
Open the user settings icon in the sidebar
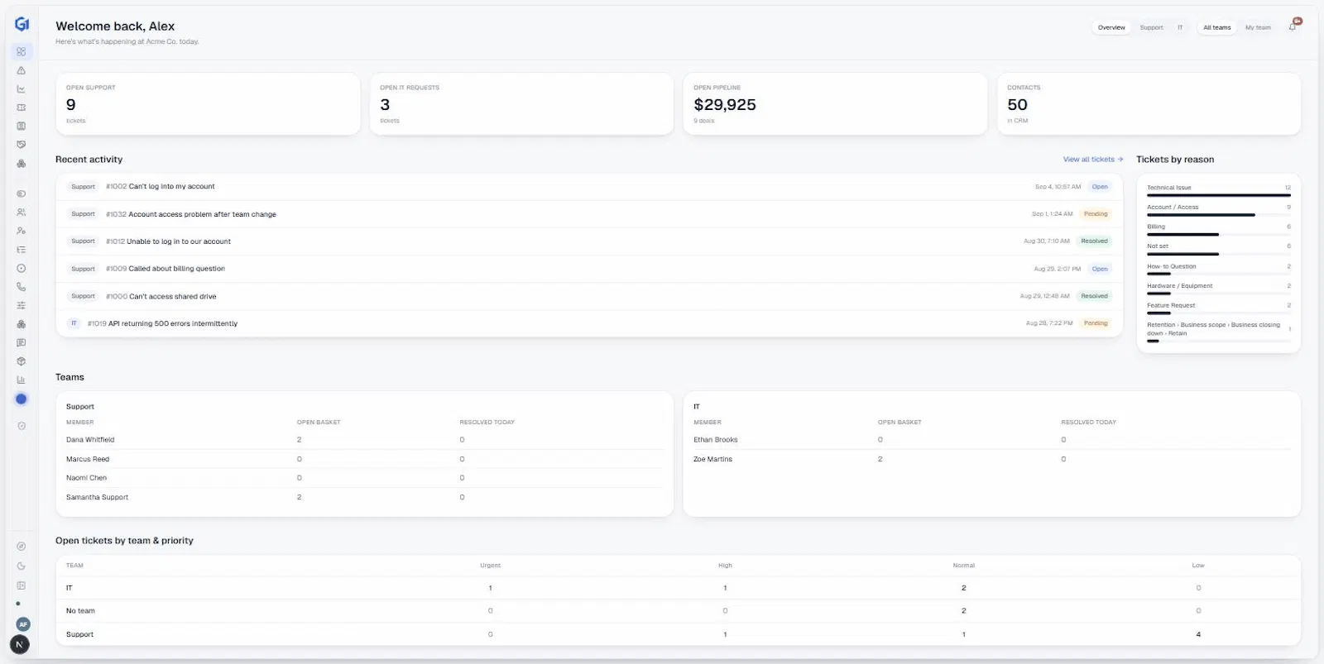[x=22, y=231]
